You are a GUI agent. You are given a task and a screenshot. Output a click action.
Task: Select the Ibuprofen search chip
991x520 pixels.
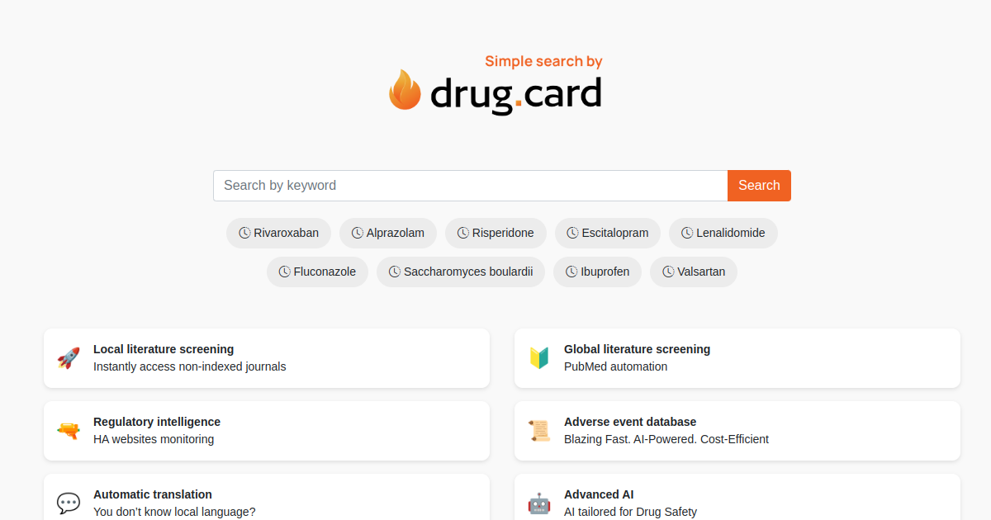coord(597,272)
